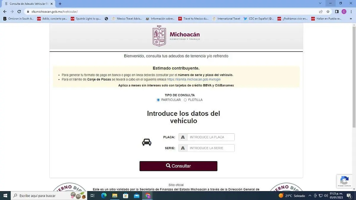This screenshot has width=356, height=200.
Task: Click the Chrome profile avatar icon
Action: pyautogui.click(x=344, y=11)
